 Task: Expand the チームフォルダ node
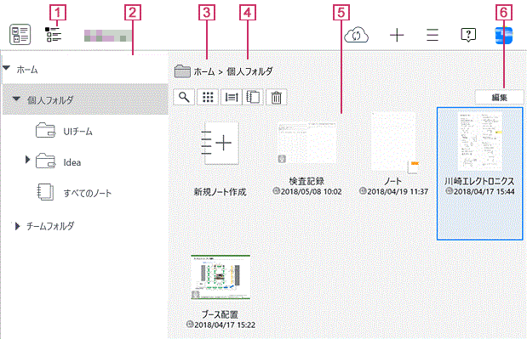point(18,226)
